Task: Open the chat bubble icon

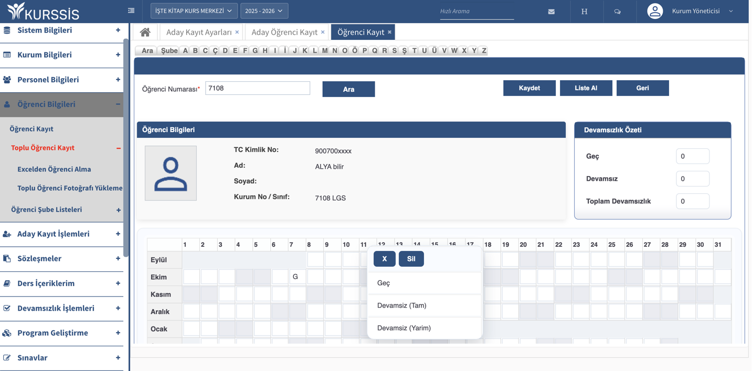Action: pos(617,12)
